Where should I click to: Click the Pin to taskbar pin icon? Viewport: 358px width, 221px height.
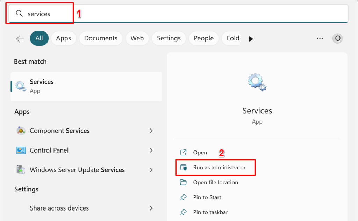point(183,212)
